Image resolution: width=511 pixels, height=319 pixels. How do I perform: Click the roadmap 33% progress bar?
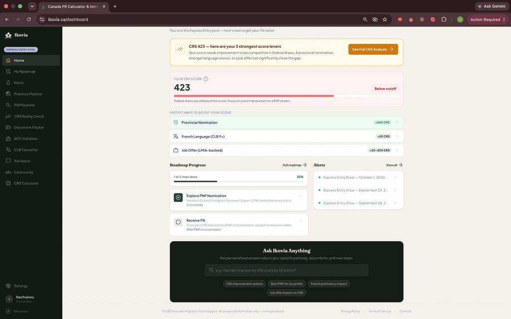pyautogui.click(x=239, y=181)
